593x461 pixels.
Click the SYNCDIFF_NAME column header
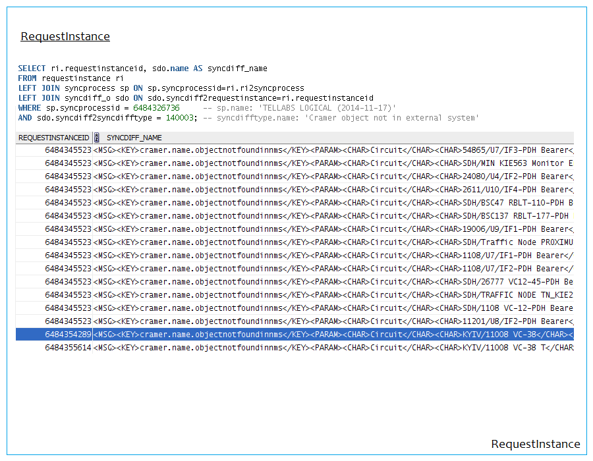tap(134, 138)
